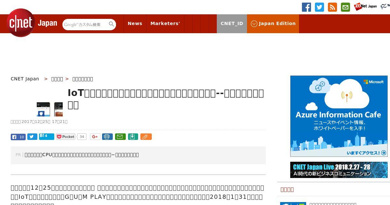This screenshot has height=205, width=390.
Task: Click the article headline starting with IoT
Action: tap(166, 99)
